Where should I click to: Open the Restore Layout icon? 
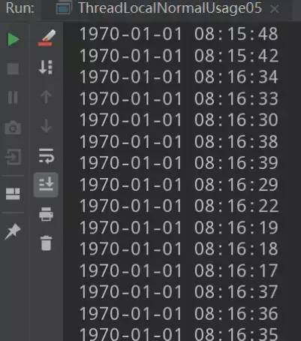tap(13, 194)
